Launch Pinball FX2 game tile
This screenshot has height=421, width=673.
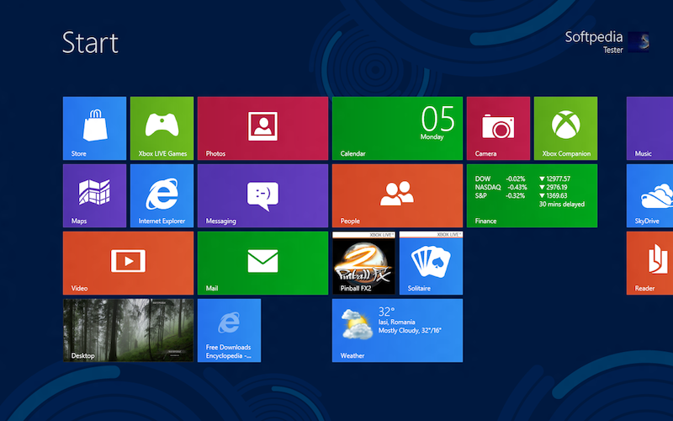click(x=363, y=264)
